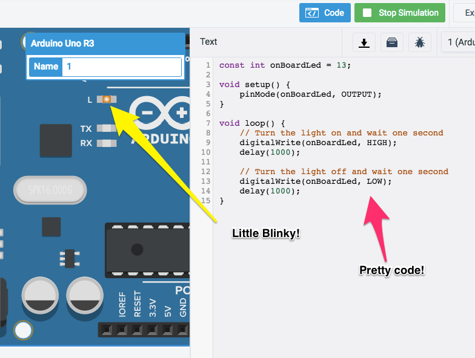Screen dimensions: 475x358
Task: Click the Code button
Action: point(325,13)
